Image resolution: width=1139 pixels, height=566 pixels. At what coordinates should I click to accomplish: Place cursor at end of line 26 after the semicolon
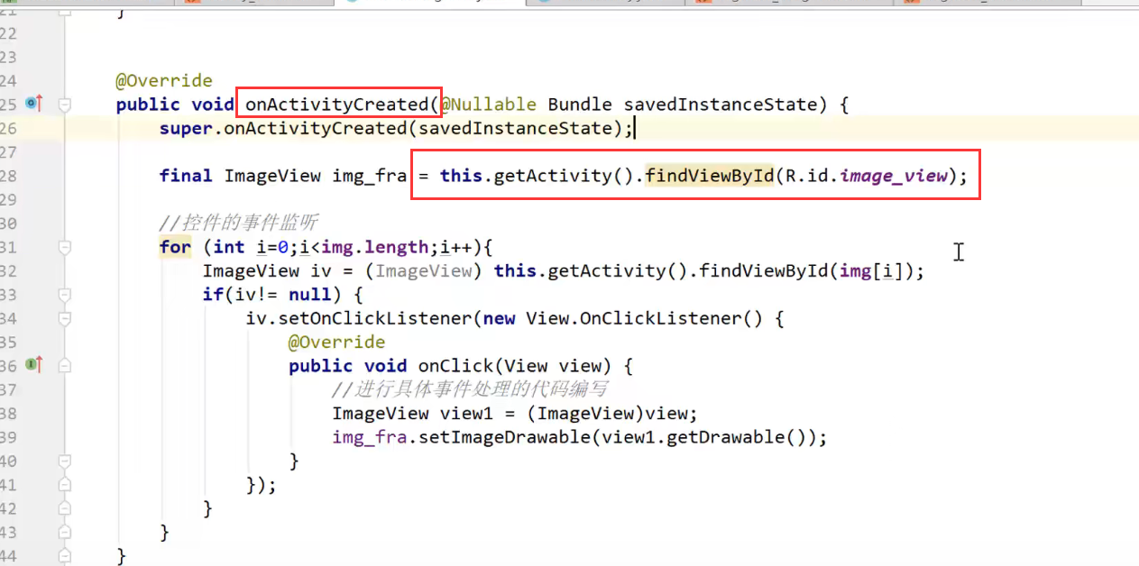(x=635, y=128)
